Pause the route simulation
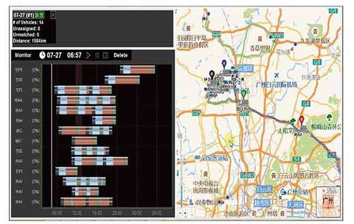 point(97,55)
